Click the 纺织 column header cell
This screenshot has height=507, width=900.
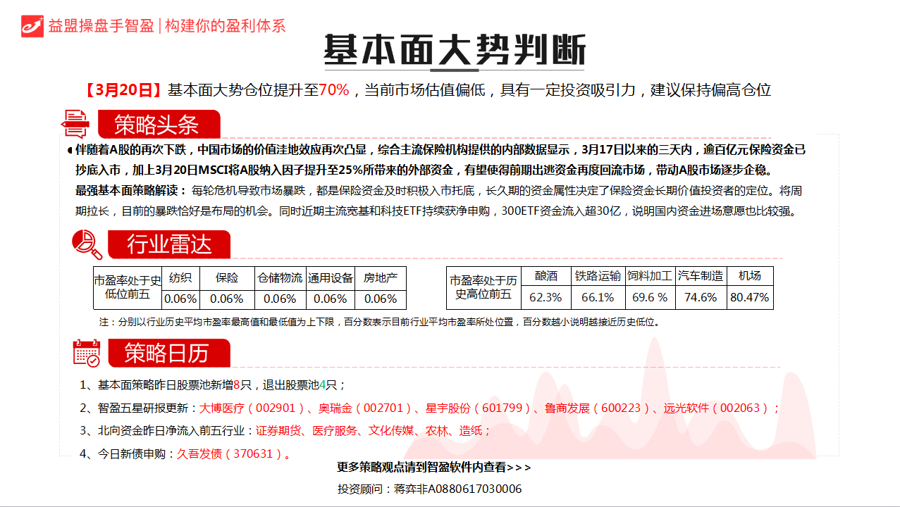pyautogui.click(x=180, y=277)
